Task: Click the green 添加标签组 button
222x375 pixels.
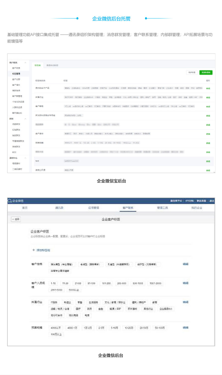Action: pyautogui.click(x=206, y=73)
